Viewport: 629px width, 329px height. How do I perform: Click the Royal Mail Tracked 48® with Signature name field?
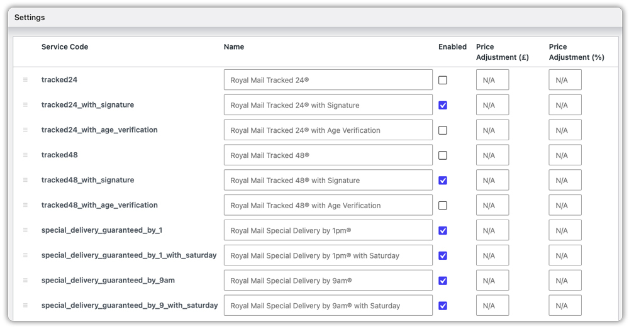328,180
